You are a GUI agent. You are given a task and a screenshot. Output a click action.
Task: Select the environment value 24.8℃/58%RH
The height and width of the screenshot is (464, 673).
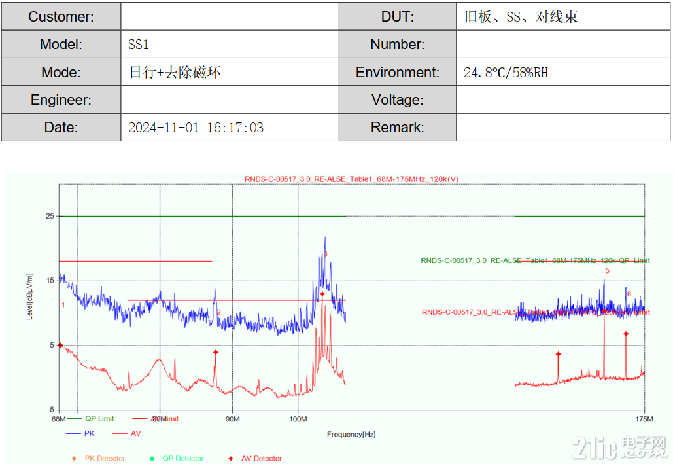coord(506,72)
